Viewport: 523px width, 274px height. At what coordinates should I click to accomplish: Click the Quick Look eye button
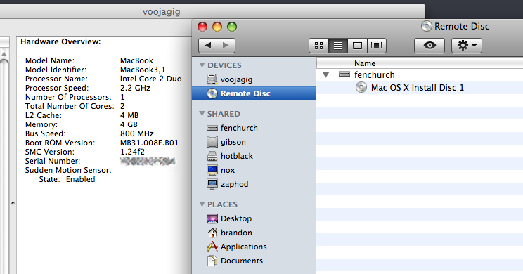tap(430, 46)
